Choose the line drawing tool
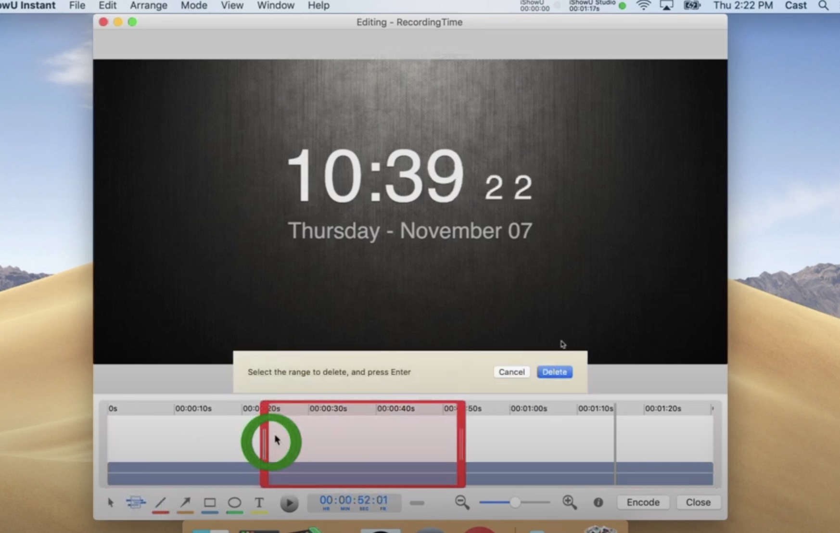Screen dimensions: 840x533 [x=161, y=503]
